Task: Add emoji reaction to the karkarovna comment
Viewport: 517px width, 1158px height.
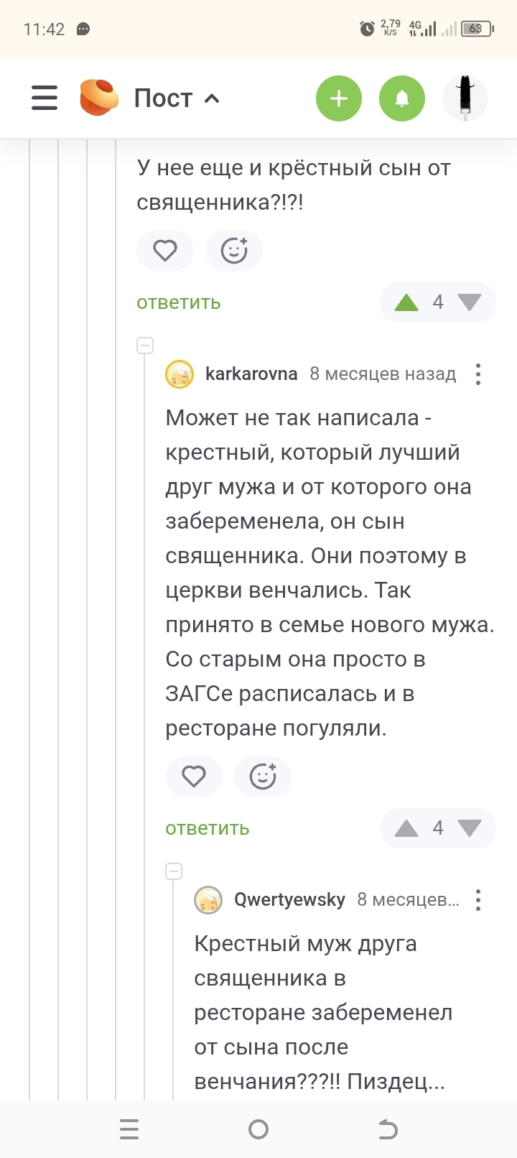Action: [263, 777]
